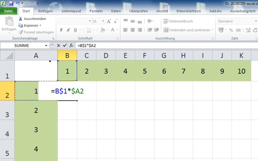Click center text horizontally icon

click(x=133, y=30)
